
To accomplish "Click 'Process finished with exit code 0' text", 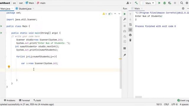I will [x=155, y=26].
